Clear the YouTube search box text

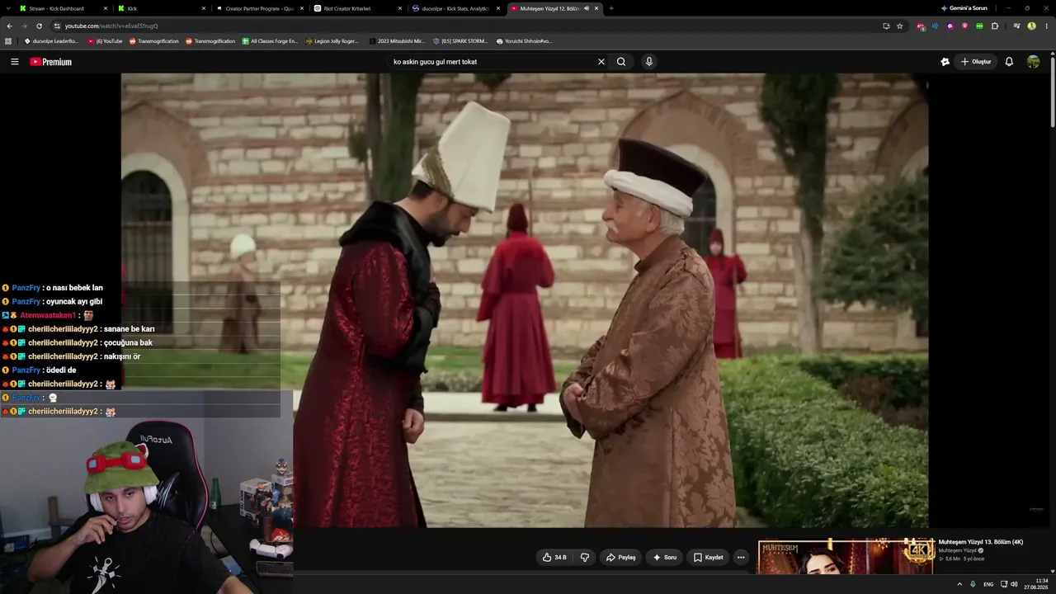pyautogui.click(x=601, y=62)
